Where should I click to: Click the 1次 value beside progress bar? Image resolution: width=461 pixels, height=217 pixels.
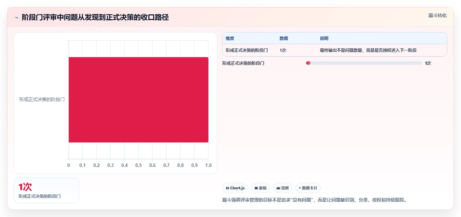(x=428, y=63)
